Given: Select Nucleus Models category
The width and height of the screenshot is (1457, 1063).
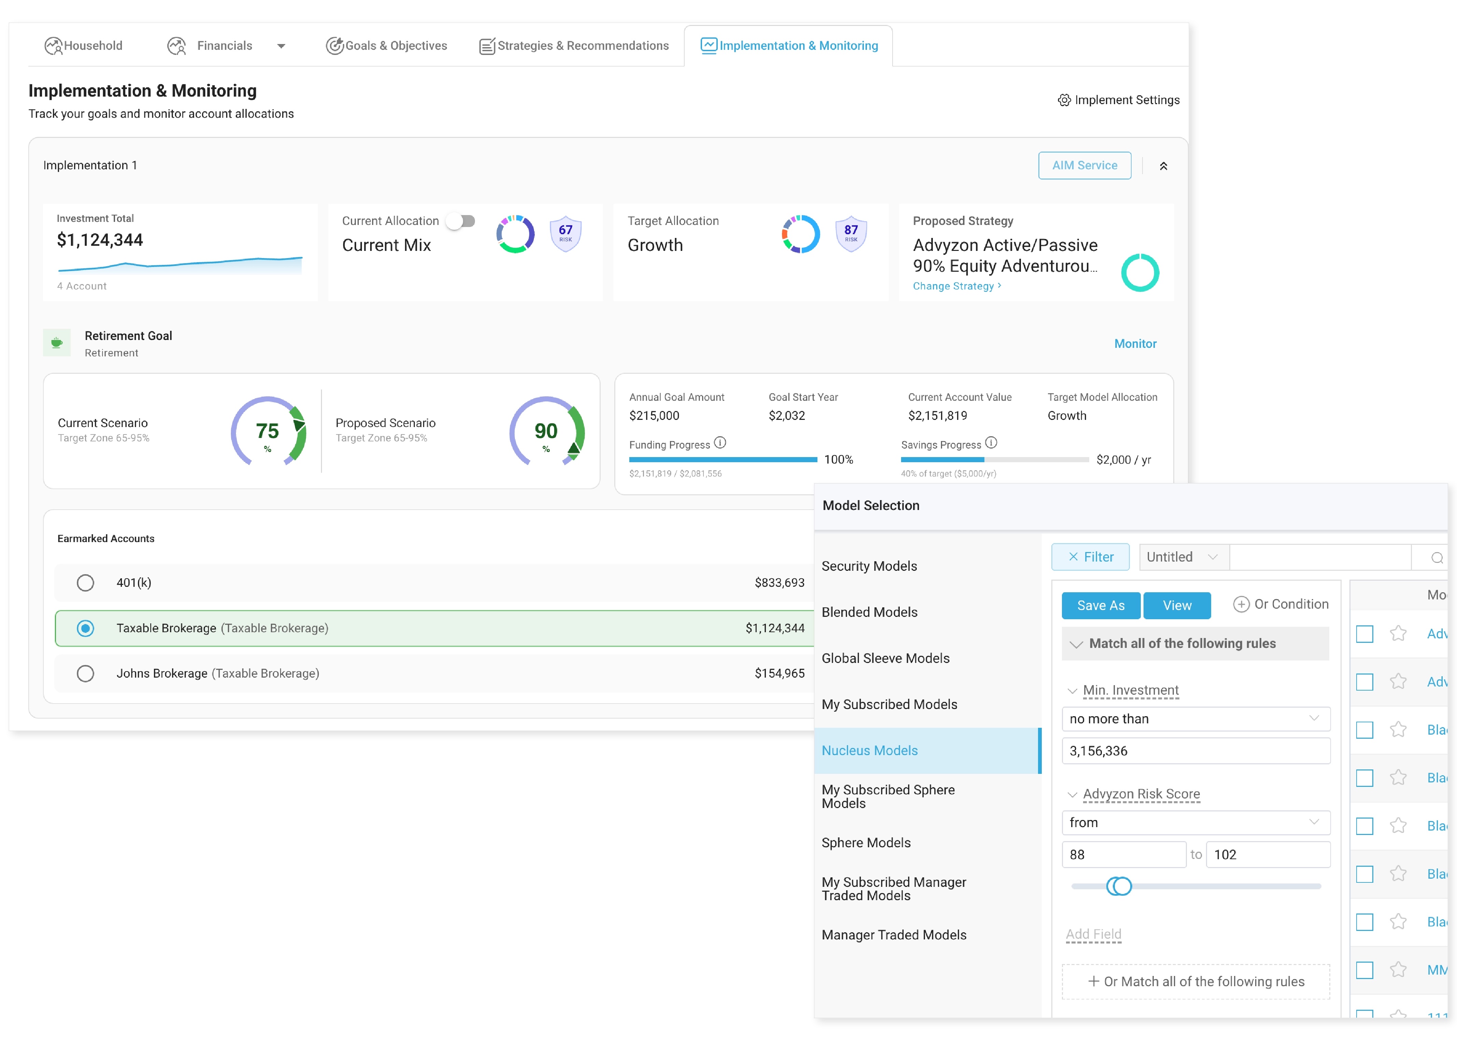Looking at the screenshot, I should coord(927,750).
